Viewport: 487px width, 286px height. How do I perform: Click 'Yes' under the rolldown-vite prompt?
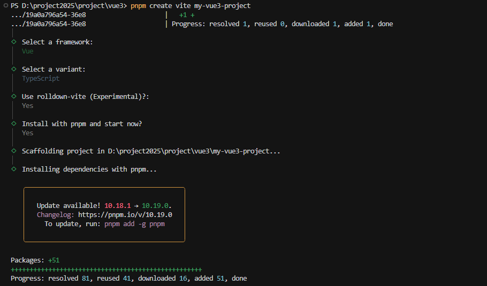tap(28, 106)
